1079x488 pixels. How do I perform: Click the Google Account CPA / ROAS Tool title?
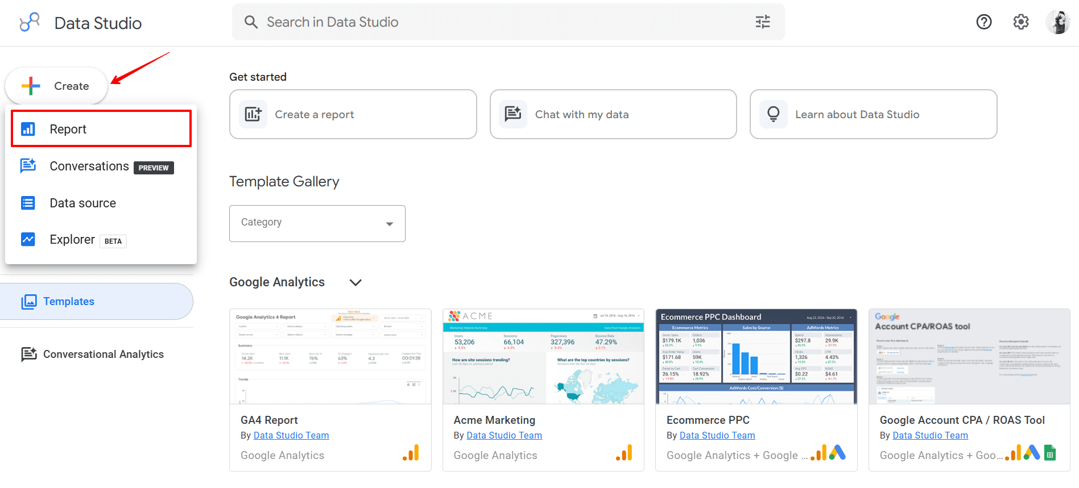962,420
